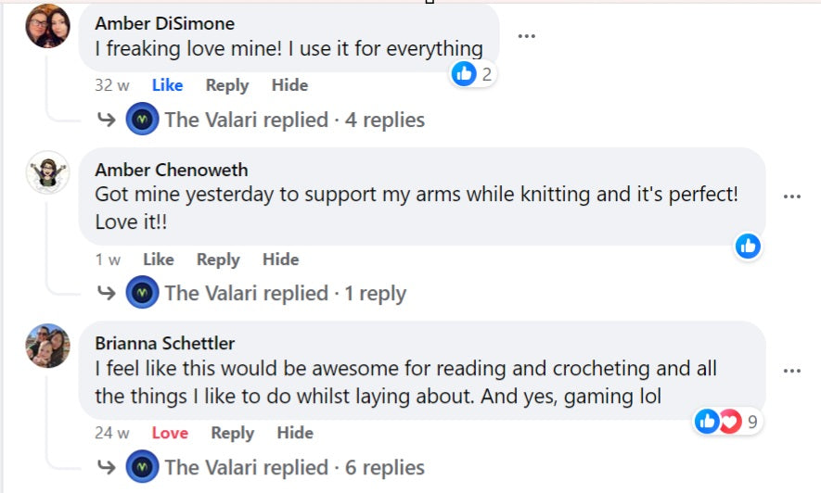Expand The Valari's 4 replies thread
Image resolution: width=821 pixels, height=493 pixels.
pos(294,120)
